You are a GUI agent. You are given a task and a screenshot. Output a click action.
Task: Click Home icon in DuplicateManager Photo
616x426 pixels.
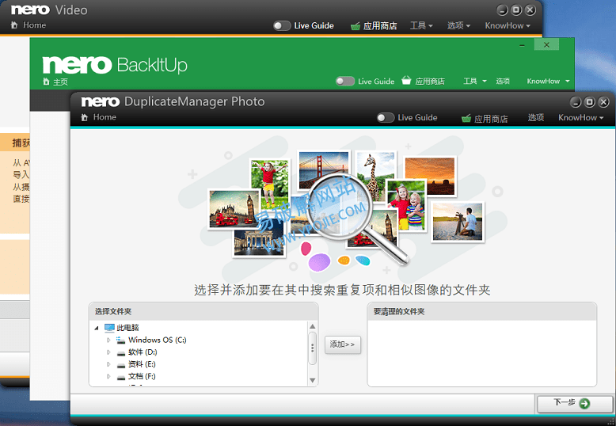86,117
